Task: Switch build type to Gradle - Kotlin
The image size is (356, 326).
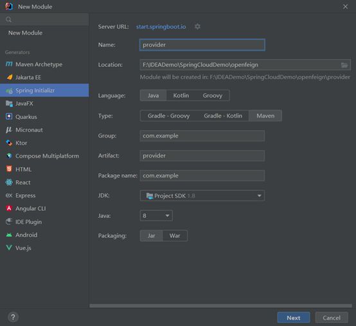Action: [x=223, y=116]
